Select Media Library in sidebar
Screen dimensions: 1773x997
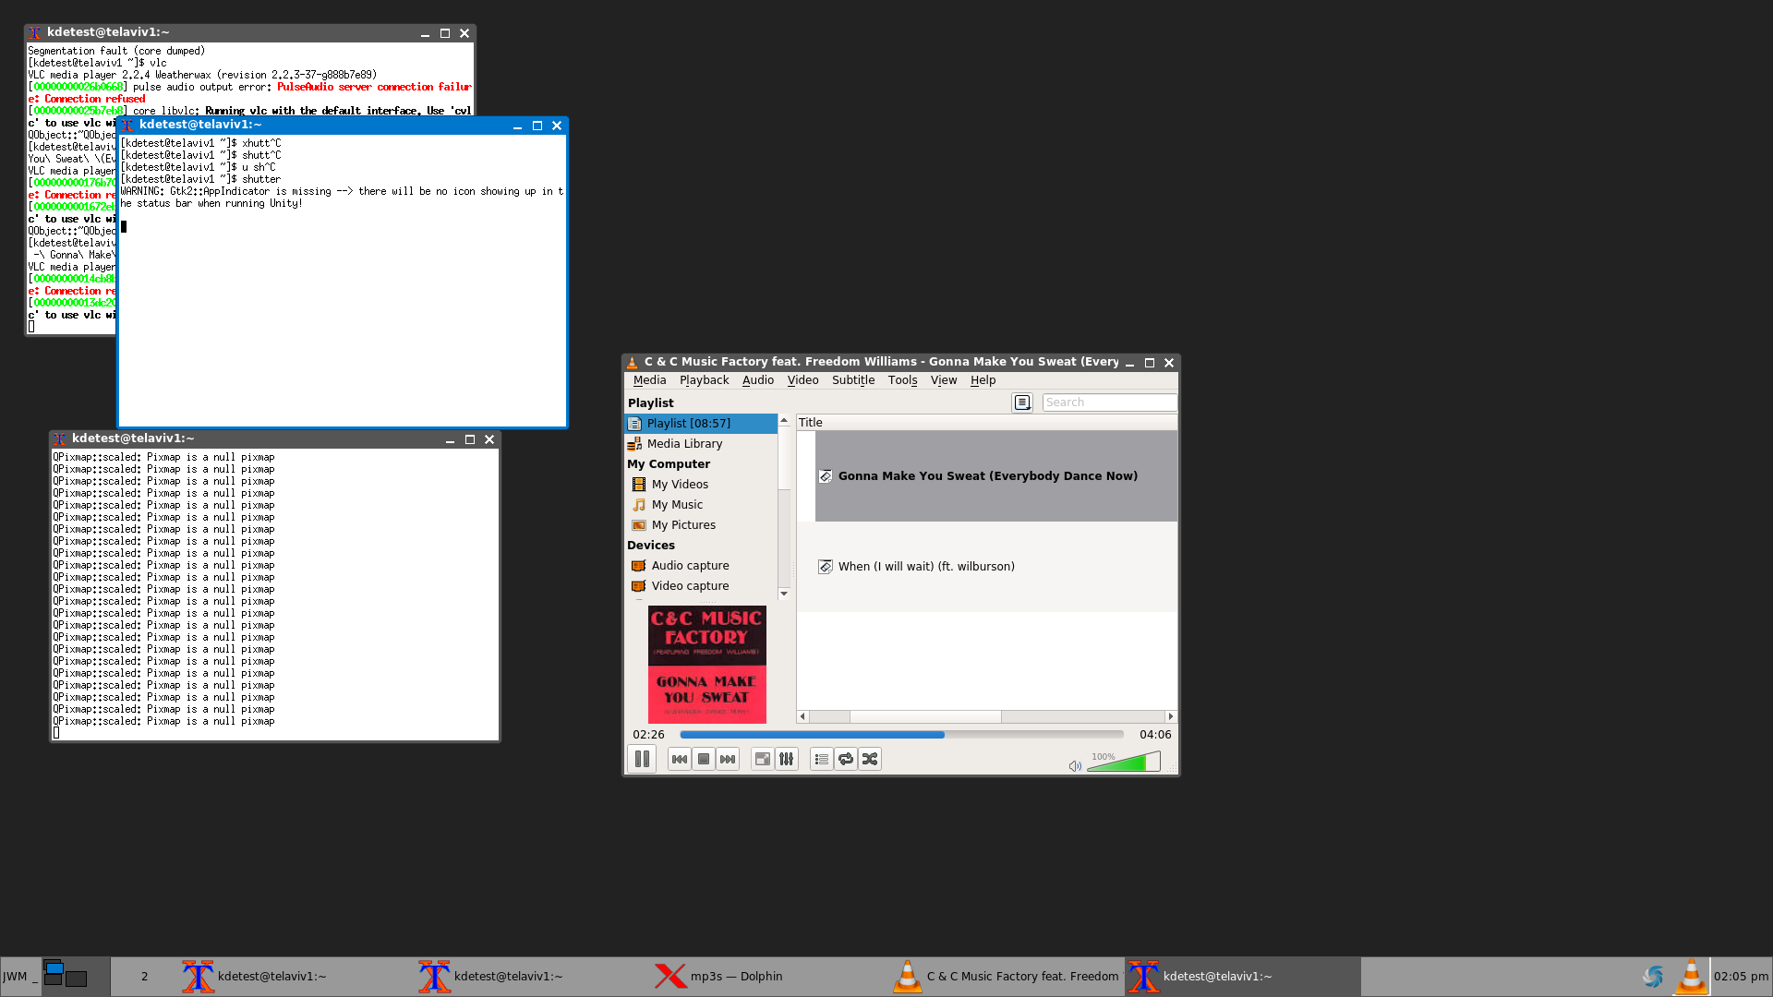tap(701, 444)
